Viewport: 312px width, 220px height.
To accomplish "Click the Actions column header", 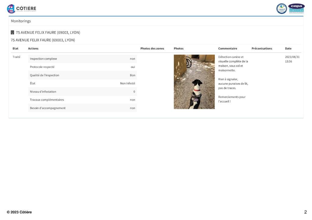I will click(x=33, y=49).
